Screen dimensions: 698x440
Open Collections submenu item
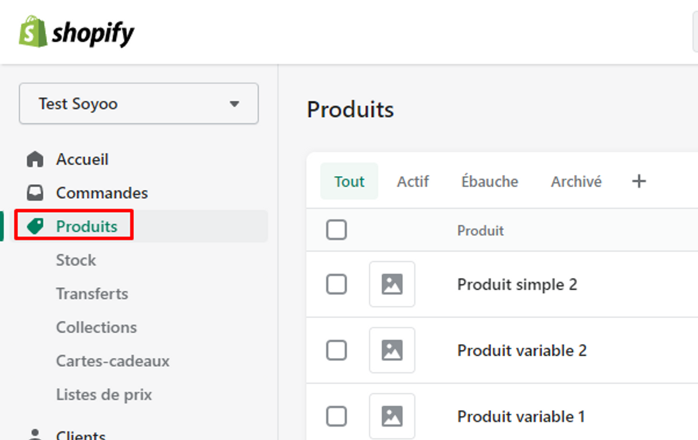[x=97, y=327]
